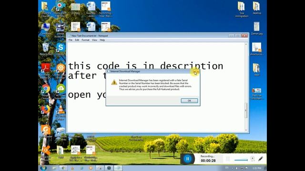Click the Notepad vertical scrollbar up arrow
The height and width of the screenshot is (171, 305).
(x=246, y=44)
